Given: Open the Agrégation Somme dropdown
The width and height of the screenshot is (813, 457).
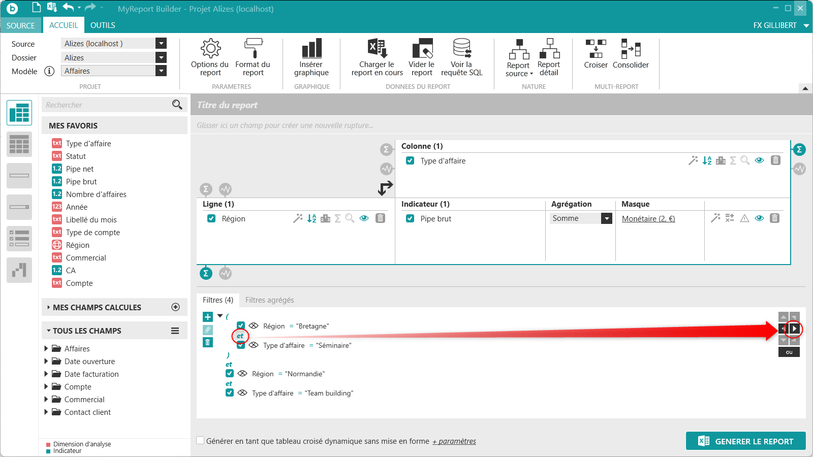Looking at the screenshot, I should point(606,218).
